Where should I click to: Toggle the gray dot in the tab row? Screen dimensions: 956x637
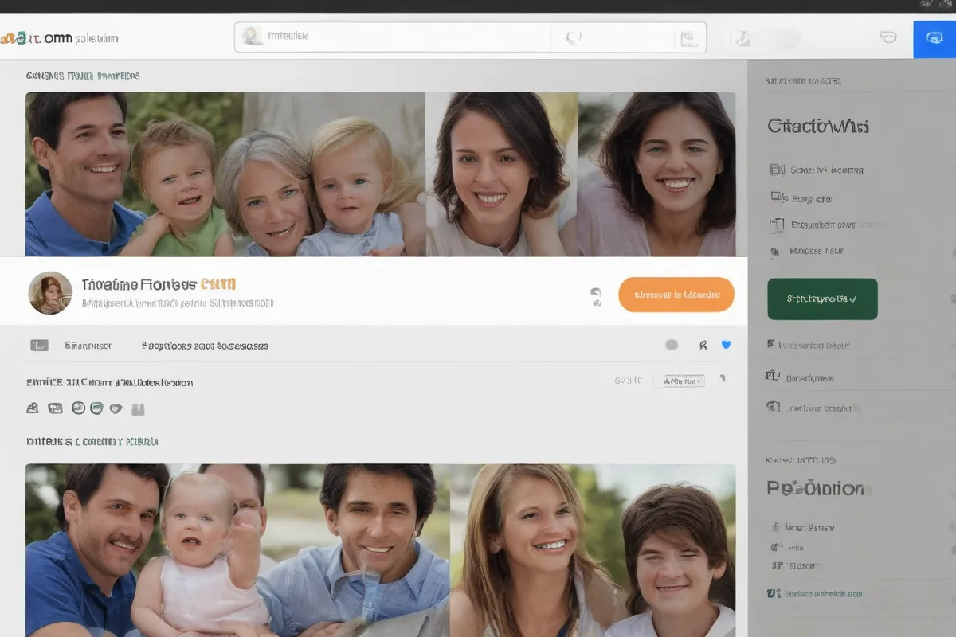672,345
